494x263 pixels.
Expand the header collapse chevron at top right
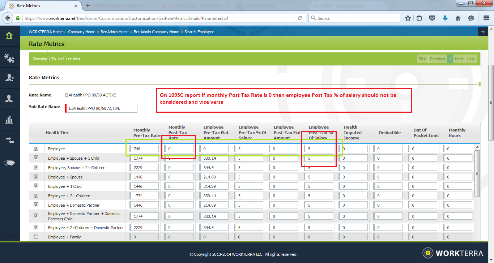click(483, 32)
